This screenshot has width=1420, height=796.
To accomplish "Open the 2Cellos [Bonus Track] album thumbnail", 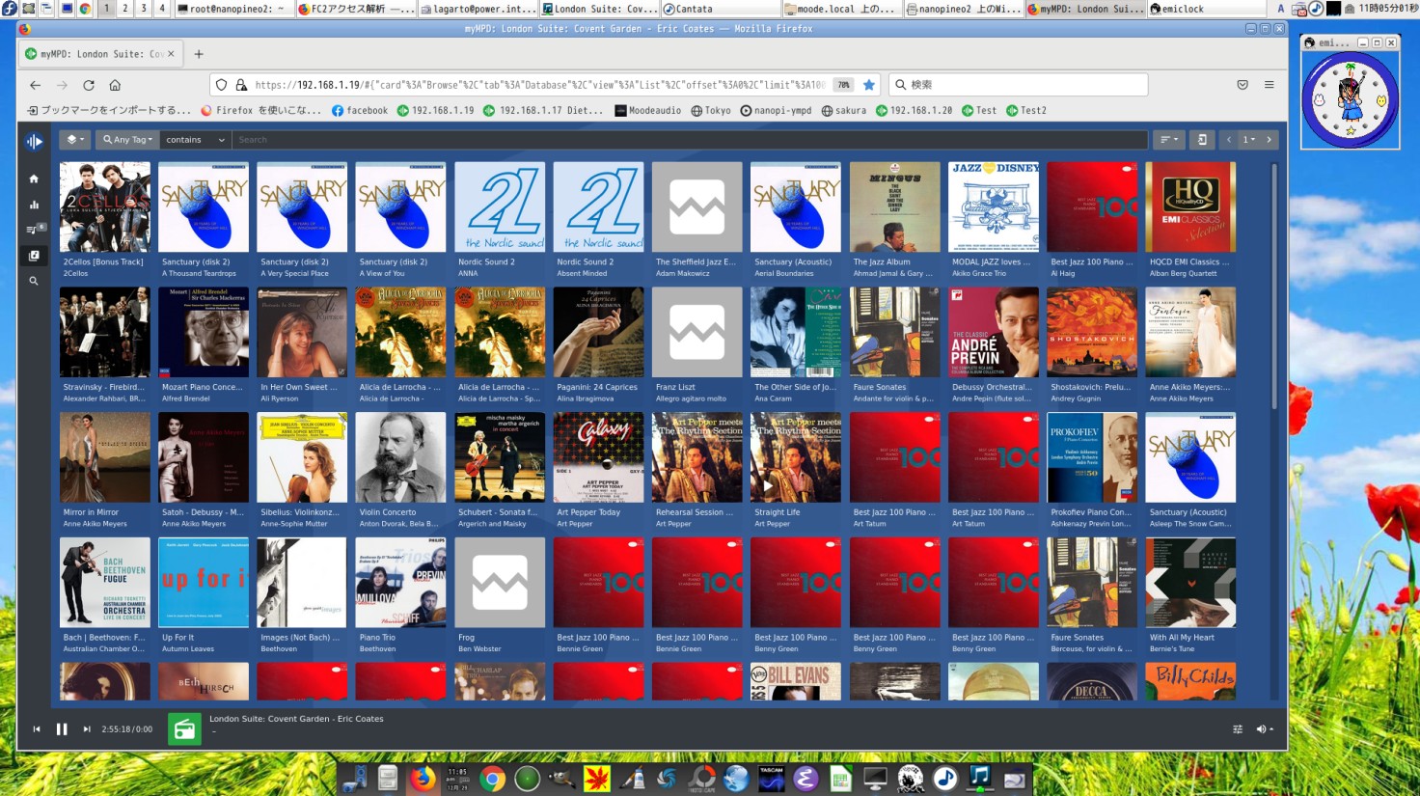I will [104, 206].
